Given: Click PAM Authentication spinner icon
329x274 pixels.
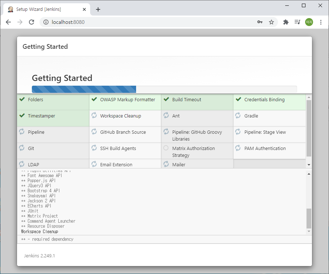Looking at the screenshot, I should tap(238, 148).
